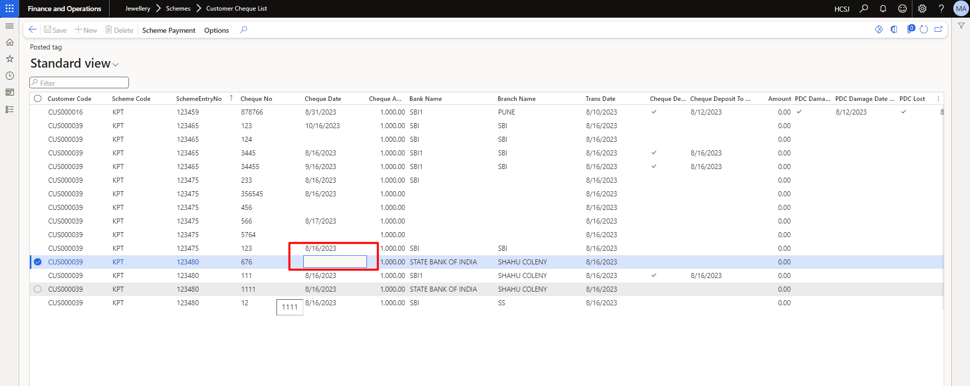970x386 pixels.
Task: Open Modules list icon in sidebar
Action: pyautogui.click(x=10, y=109)
